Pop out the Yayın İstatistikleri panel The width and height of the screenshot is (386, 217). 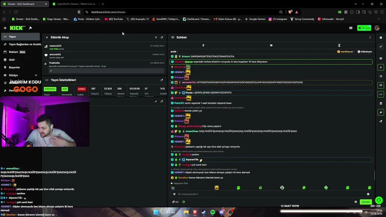coord(162,80)
